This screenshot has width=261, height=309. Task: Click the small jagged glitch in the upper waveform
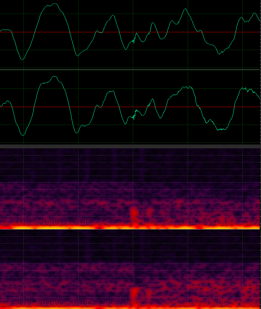(133, 40)
